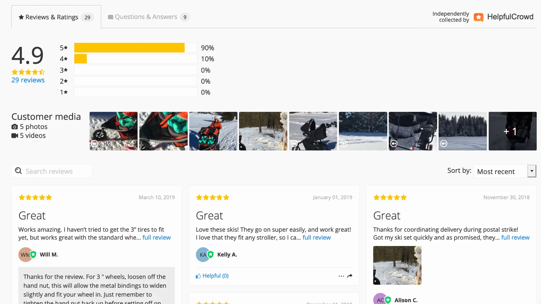Click the November 30, 2018 date
This screenshot has height=304, width=541.
[x=507, y=197]
